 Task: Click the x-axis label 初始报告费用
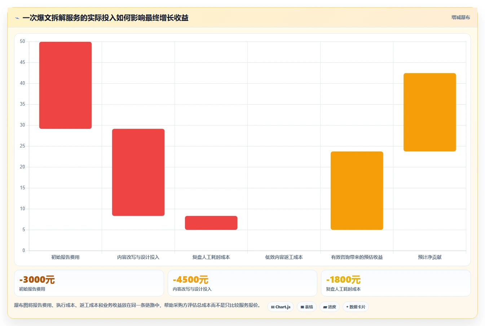coord(65,257)
